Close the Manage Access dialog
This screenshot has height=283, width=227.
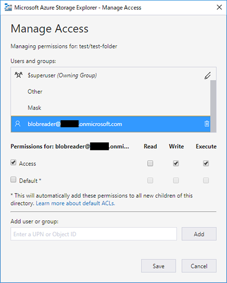[219, 8]
